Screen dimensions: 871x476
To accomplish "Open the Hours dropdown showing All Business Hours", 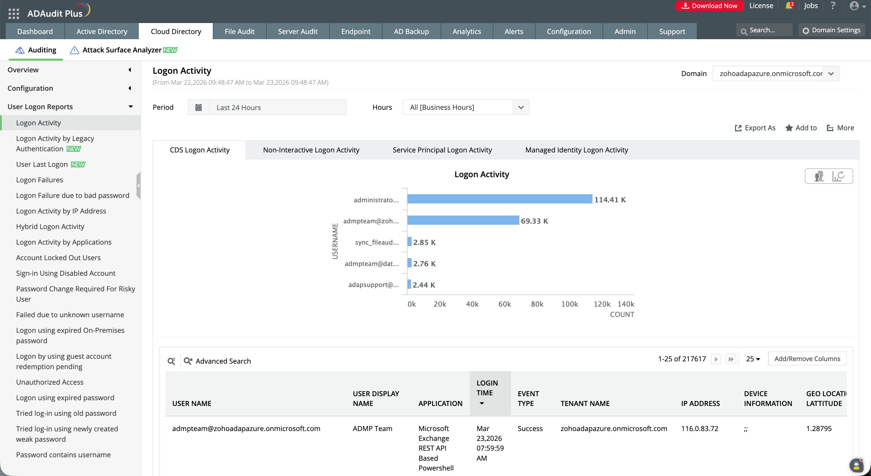I will [x=521, y=107].
